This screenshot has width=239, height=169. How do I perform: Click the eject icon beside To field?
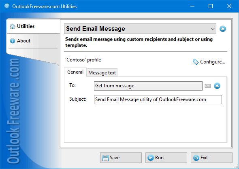tap(217, 86)
